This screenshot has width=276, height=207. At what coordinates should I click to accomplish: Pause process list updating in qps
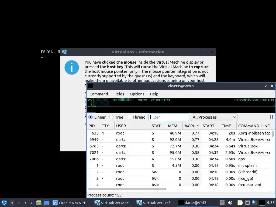click(x=272, y=117)
